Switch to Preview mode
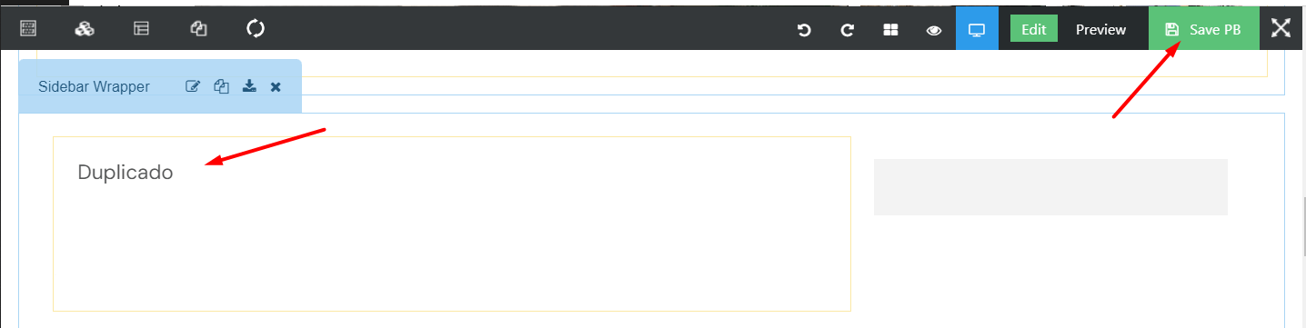Image resolution: width=1306 pixels, height=328 pixels. tap(1100, 29)
